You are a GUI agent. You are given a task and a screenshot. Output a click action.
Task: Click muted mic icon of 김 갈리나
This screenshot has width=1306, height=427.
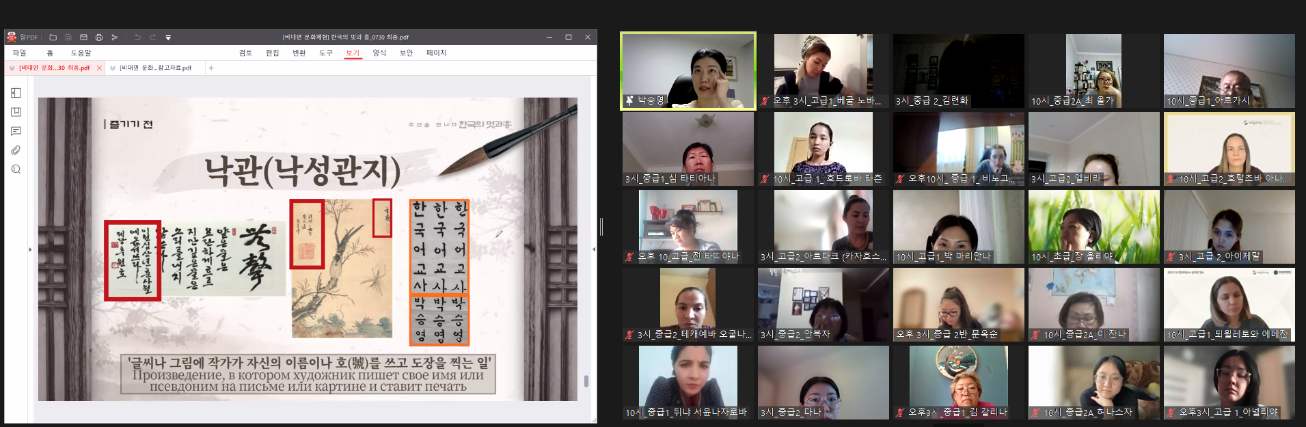901,413
